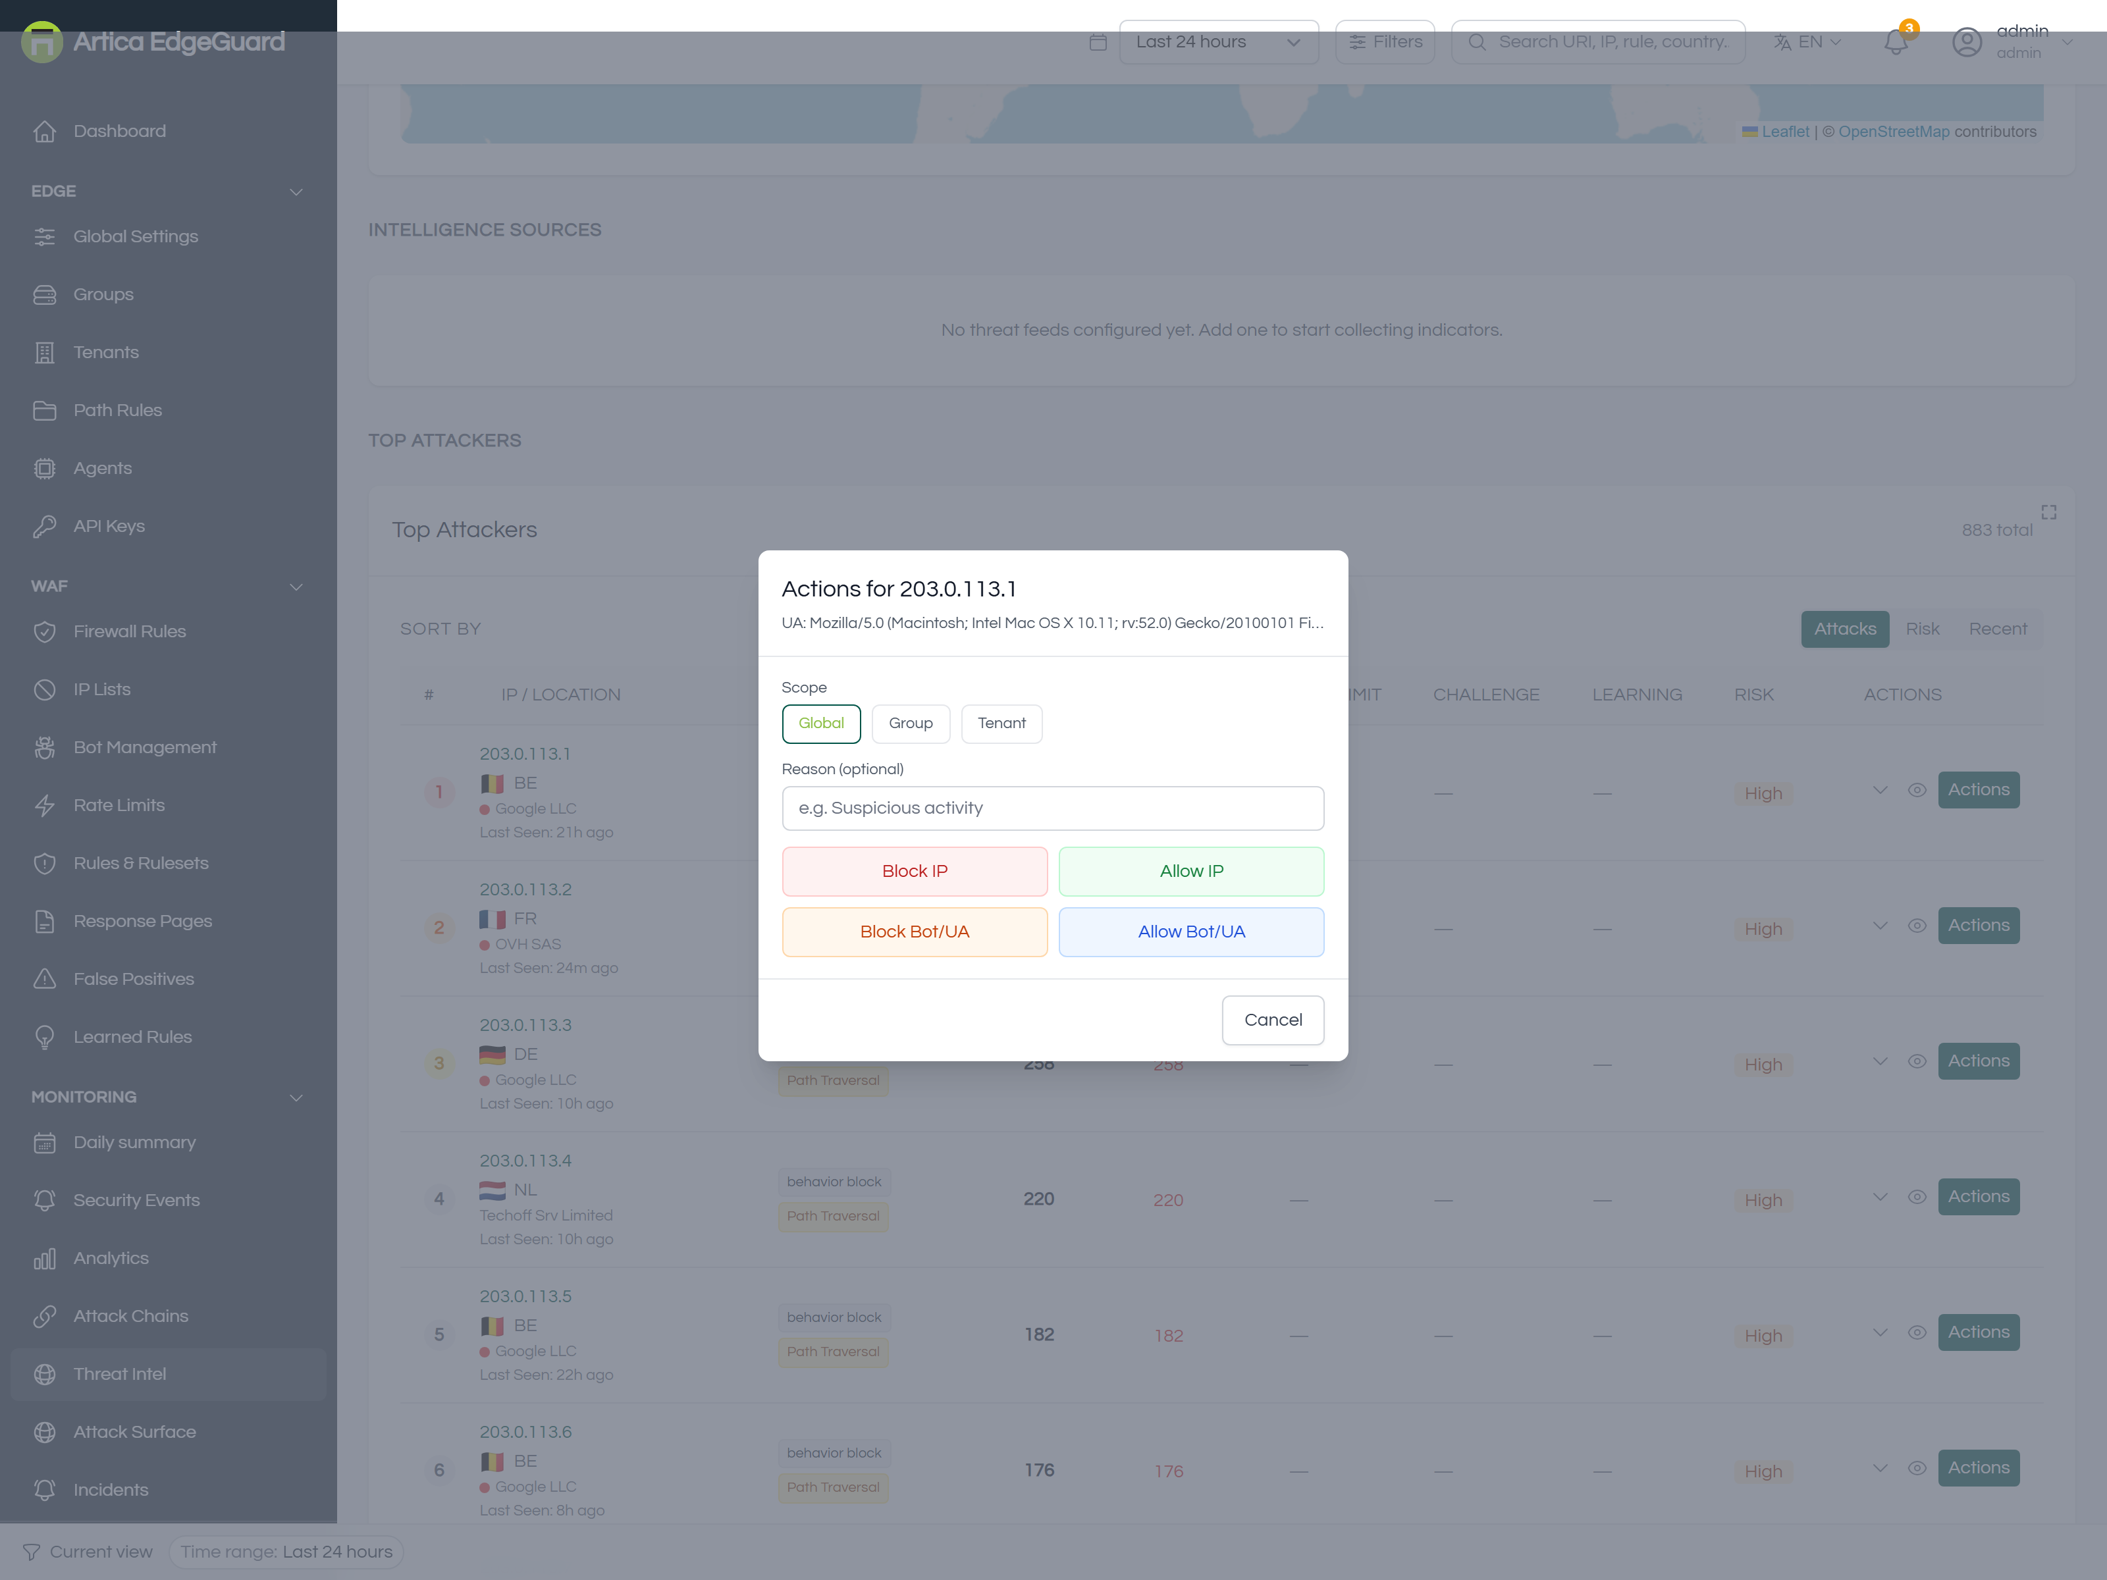2107x1580 pixels.
Task: Click the Tenants building icon
Action: coord(45,354)
